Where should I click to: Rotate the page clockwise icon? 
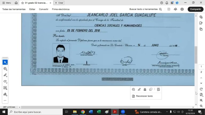pyautogui.click(x=201, y=89)
